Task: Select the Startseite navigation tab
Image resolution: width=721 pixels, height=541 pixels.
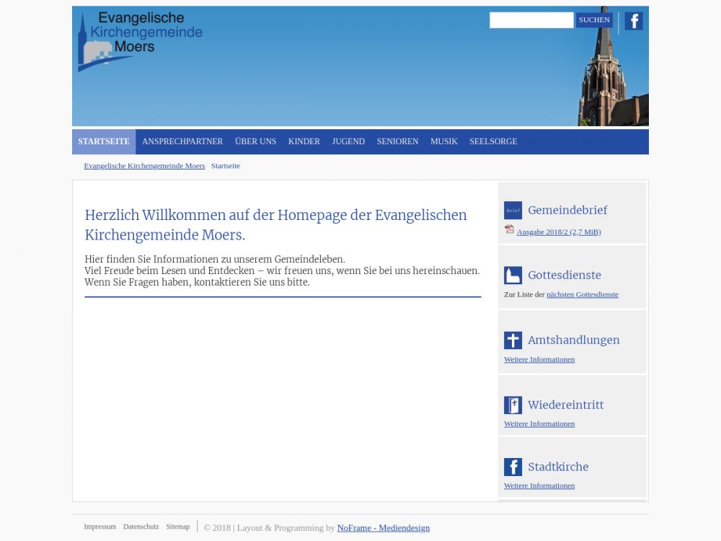Action: [104, 141]
